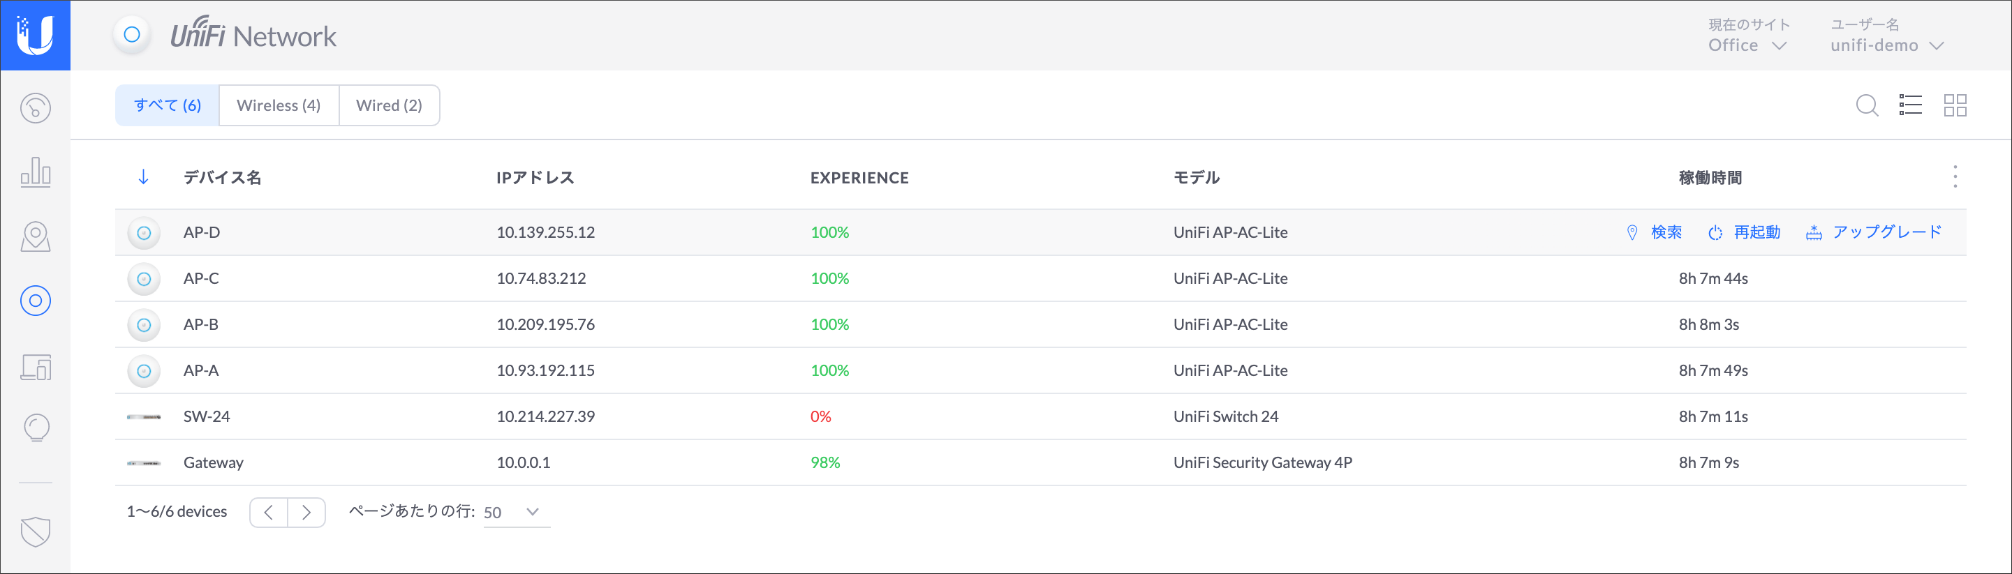Screen dimensions: 2012x574
Task: Click IP address 10.0.0.1
Action: coord(524,462)
